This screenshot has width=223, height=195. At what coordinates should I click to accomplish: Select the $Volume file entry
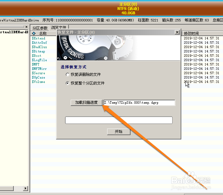click(x=38, y=82)
